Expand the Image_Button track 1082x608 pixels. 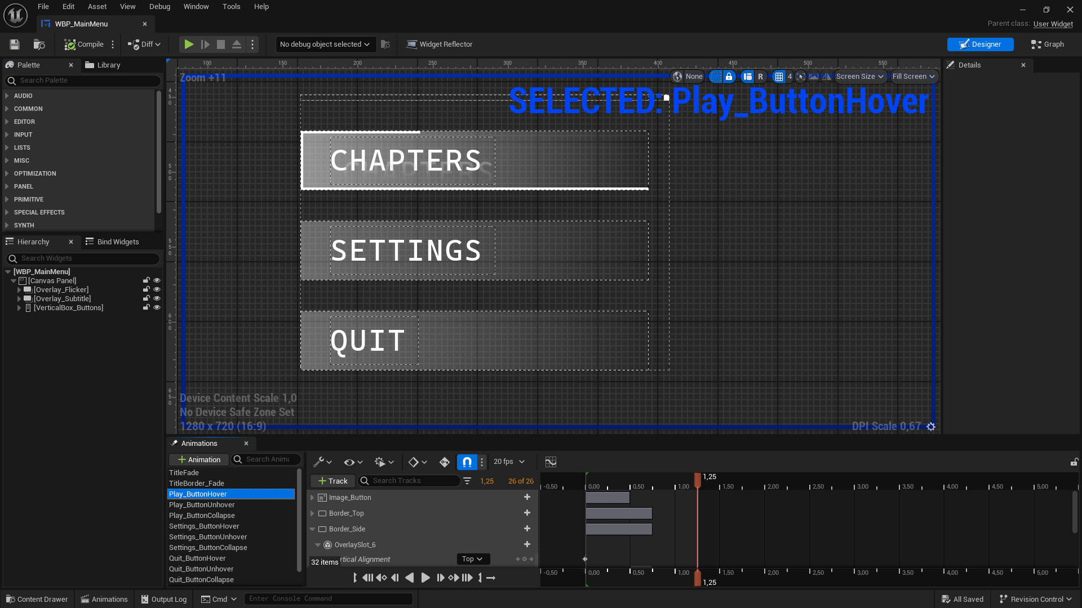pos(312,498)
